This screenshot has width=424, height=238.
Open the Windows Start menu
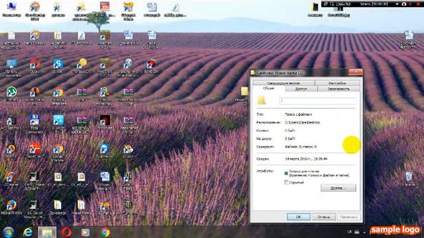9,232
